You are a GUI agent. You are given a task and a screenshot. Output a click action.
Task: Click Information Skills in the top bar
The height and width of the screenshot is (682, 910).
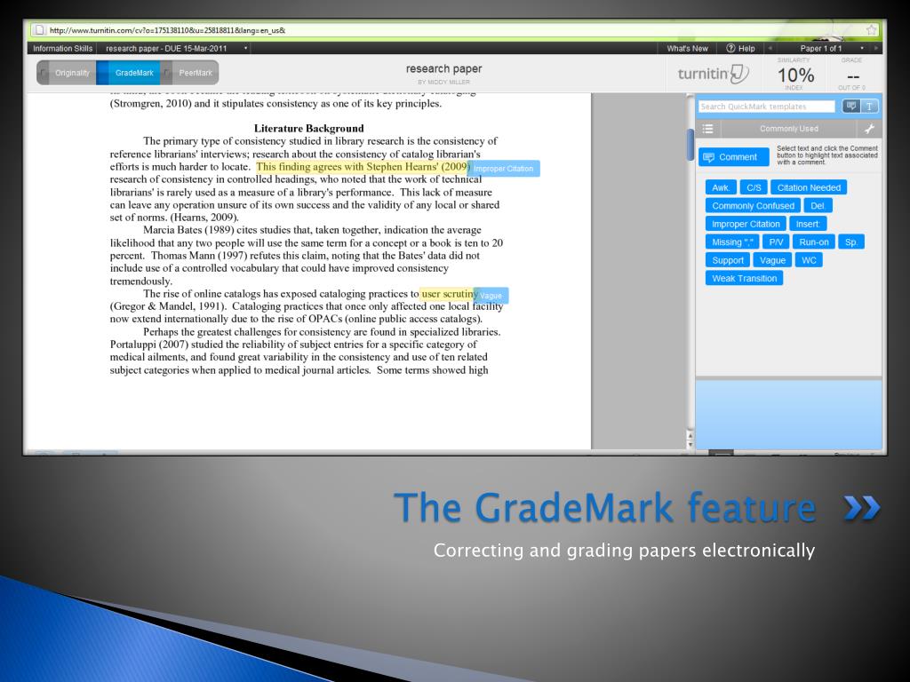click(x=63, y=48)
